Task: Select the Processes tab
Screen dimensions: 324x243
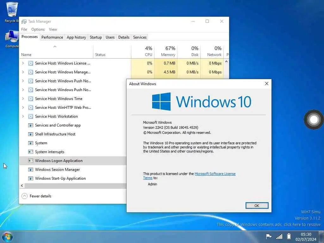Action: click(x=29, y=37)
